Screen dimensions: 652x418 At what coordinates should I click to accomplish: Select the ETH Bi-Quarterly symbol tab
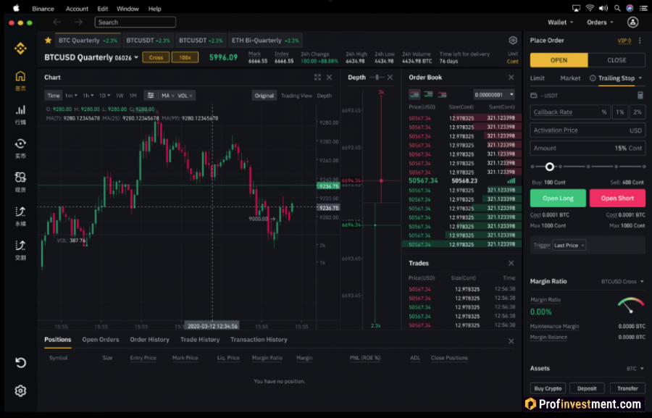click(x=265, y=41)
